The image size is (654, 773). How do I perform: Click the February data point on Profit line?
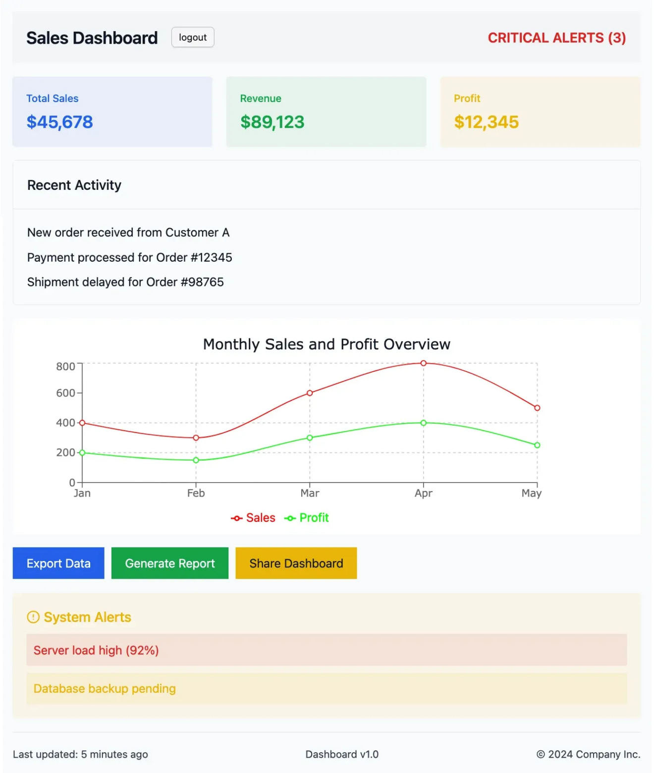pos(196,459)
